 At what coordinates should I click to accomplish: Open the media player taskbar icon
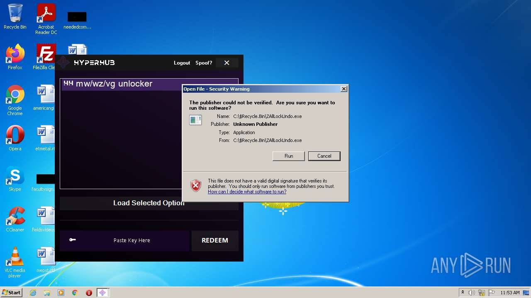coord(61,293)
